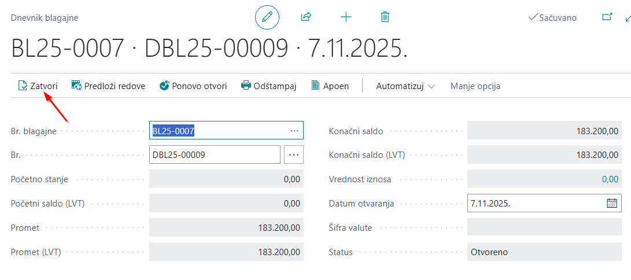Click the empty Šifra valute field
The width and height of the screenshot is (631, 280).
point(544,228)
